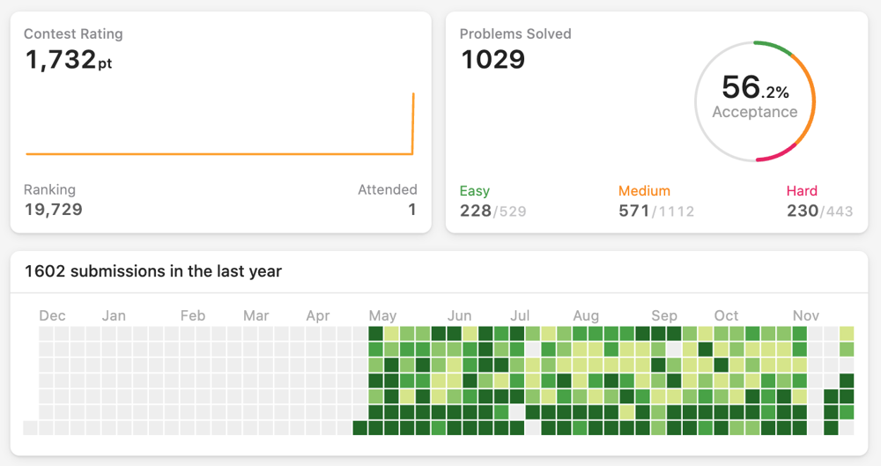Screen dimensions: 881x466
Task: Select the Hard difficulty label
Action: [802, 191]
